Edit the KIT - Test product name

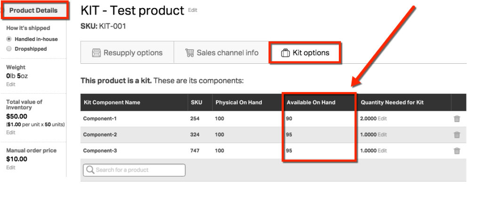pyautogui.click(x=193, y=10)
